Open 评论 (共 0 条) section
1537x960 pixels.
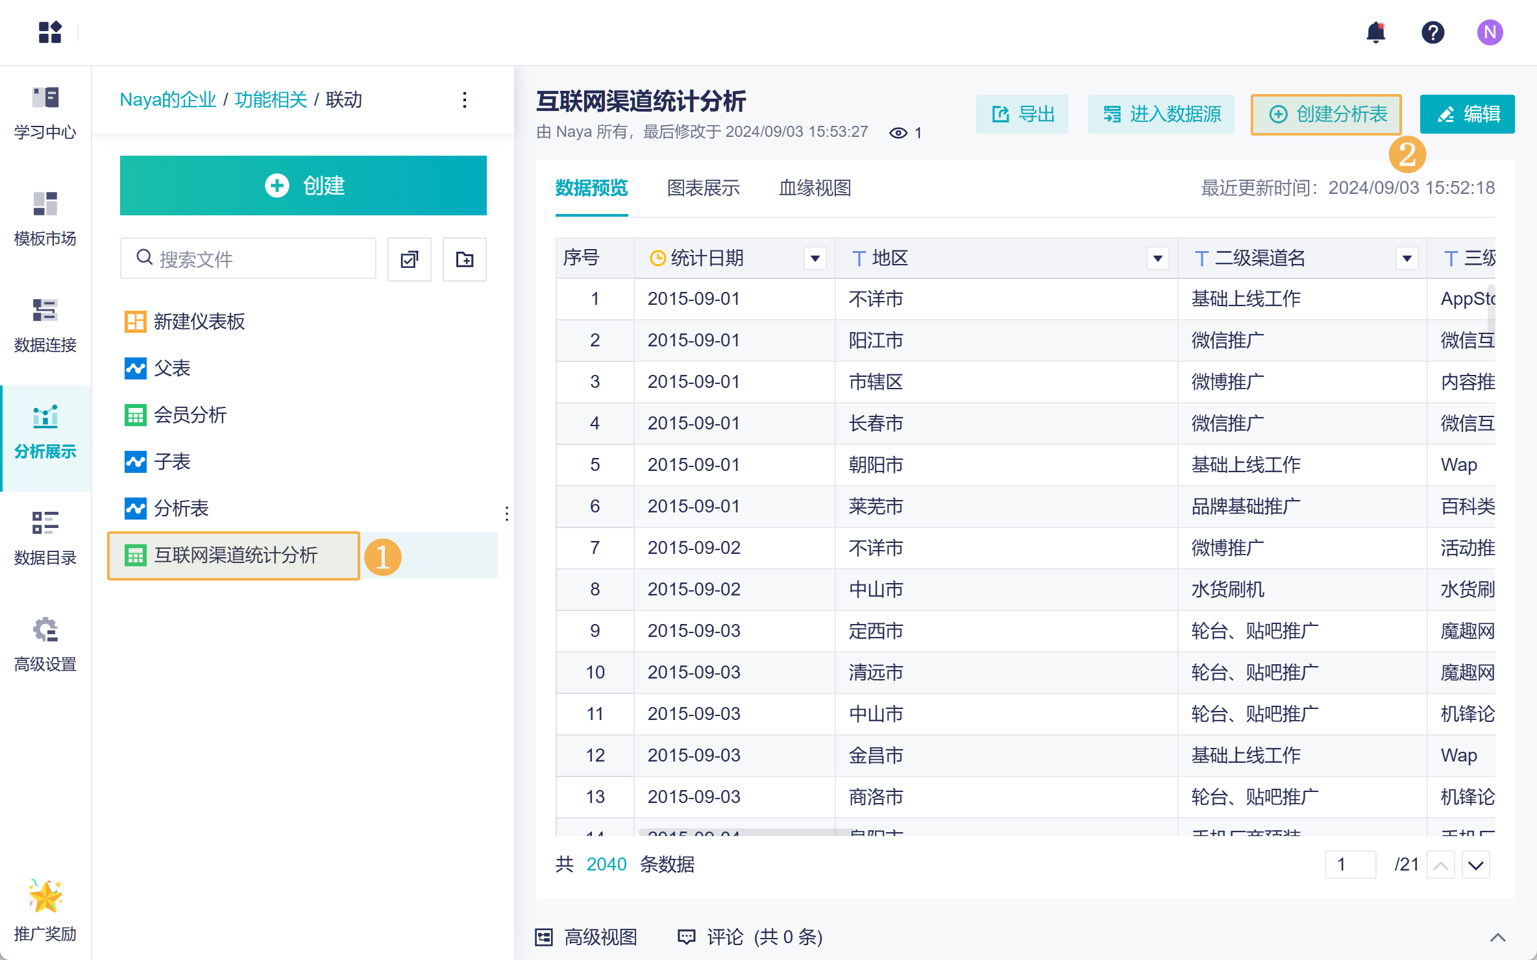pyautogui.click(x=750, y=937)
